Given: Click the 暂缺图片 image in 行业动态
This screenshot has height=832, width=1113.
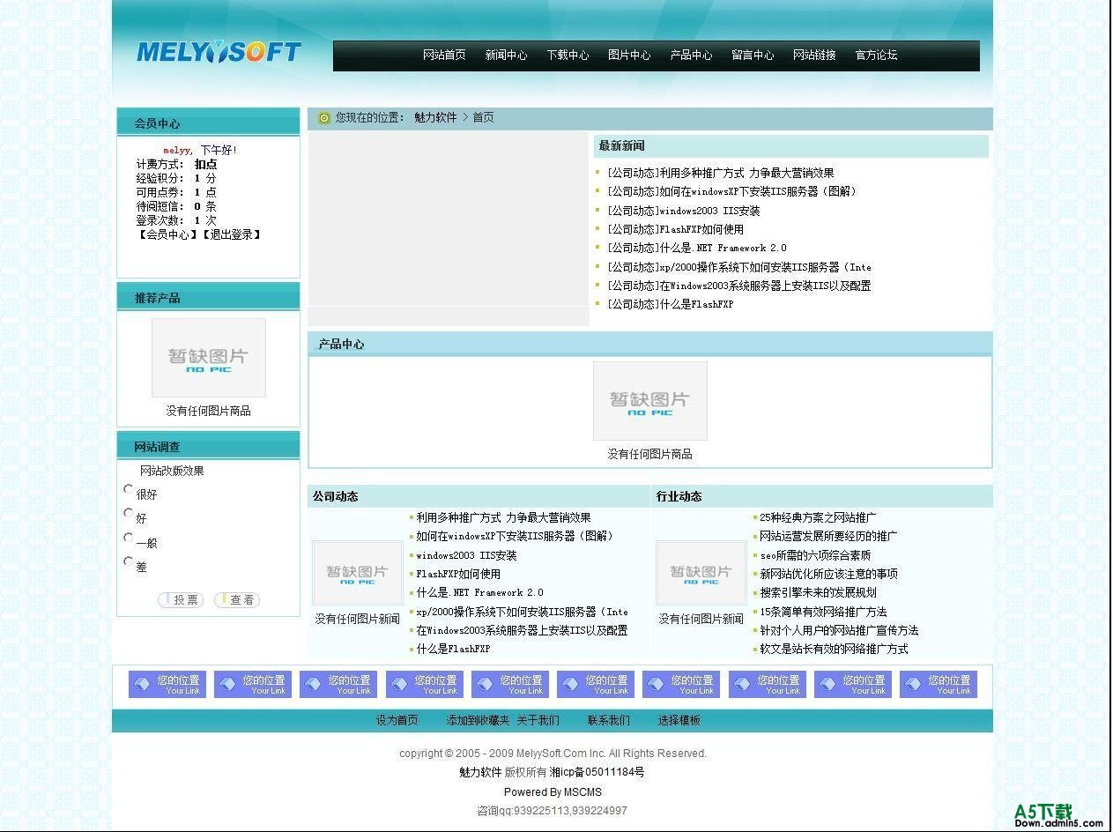Looking at the screenshot, I should click(x=701, y=573).
